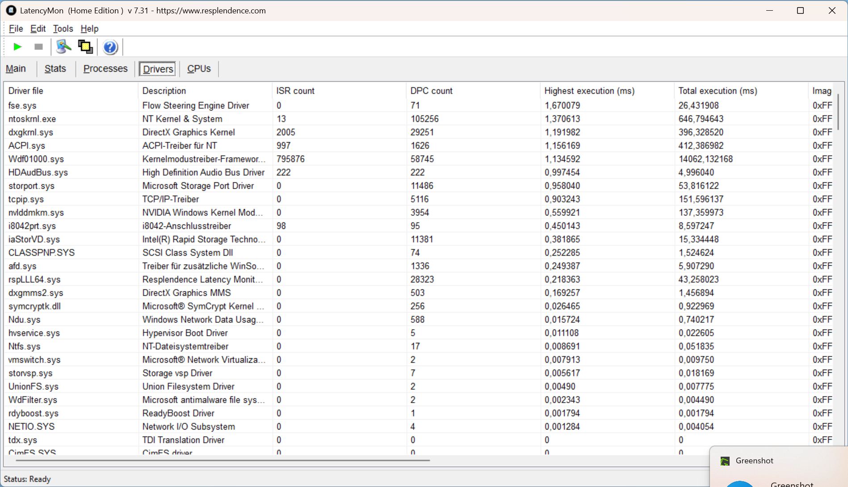Click the Status: Ready text in status bar

[x=27, y=479]
